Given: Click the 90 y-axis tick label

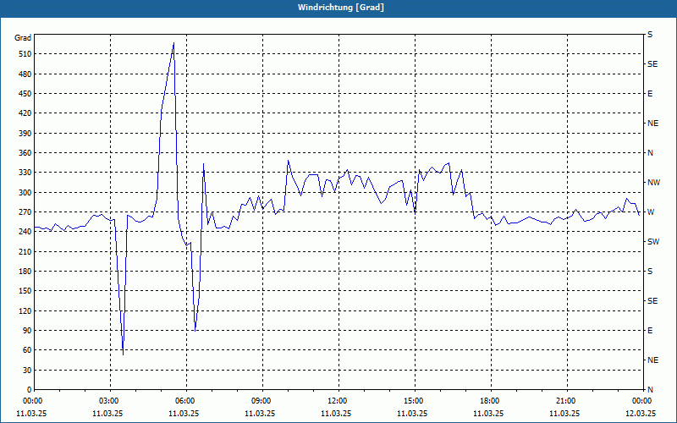Looking at the screenshot, I should point(27,331).
